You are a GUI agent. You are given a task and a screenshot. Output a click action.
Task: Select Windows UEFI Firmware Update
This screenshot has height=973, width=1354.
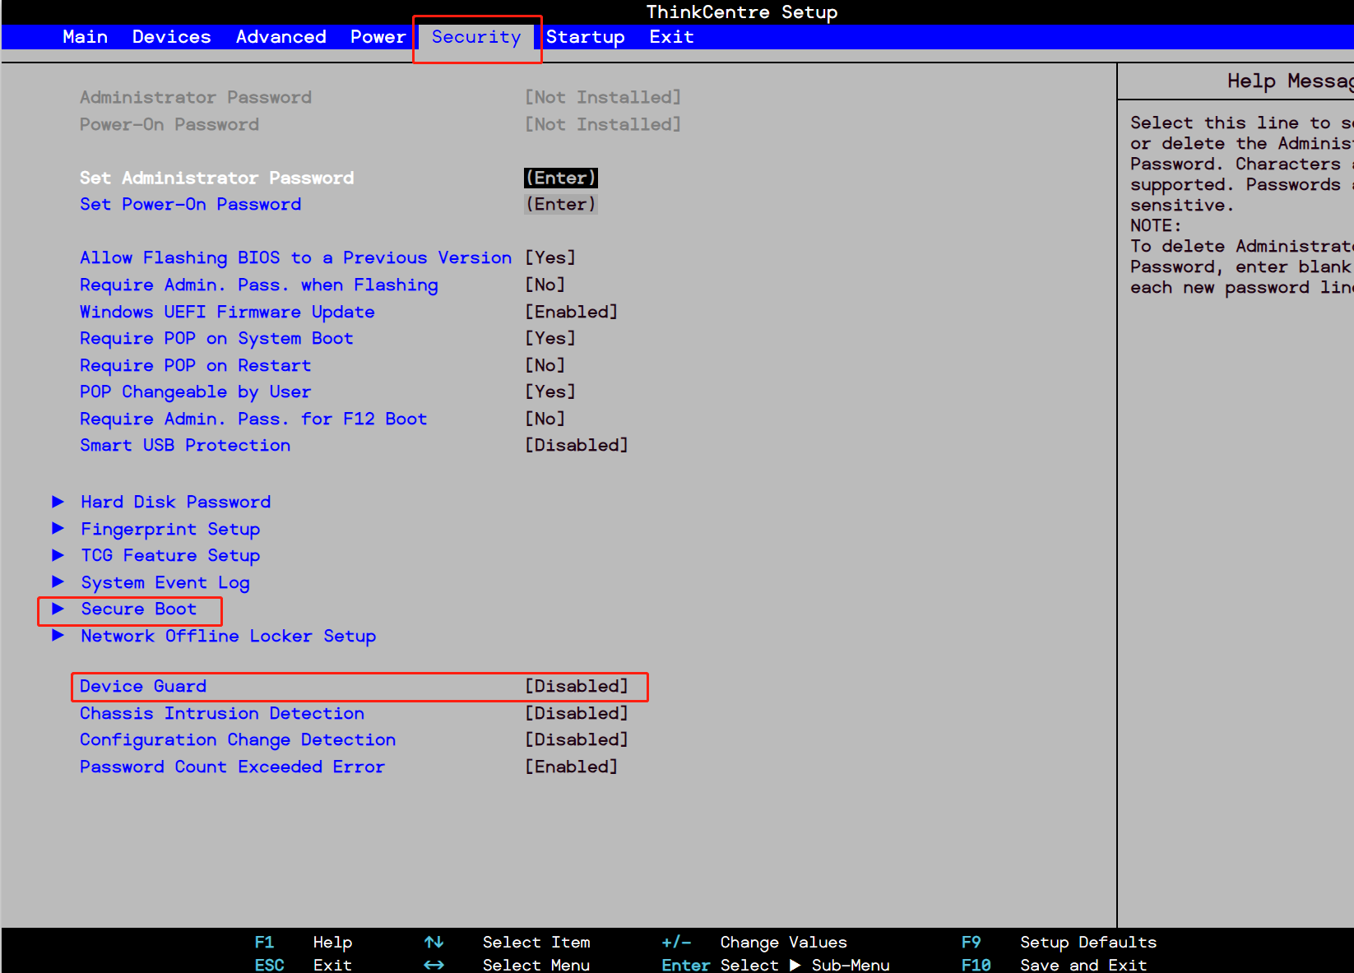tap(227, 312)
